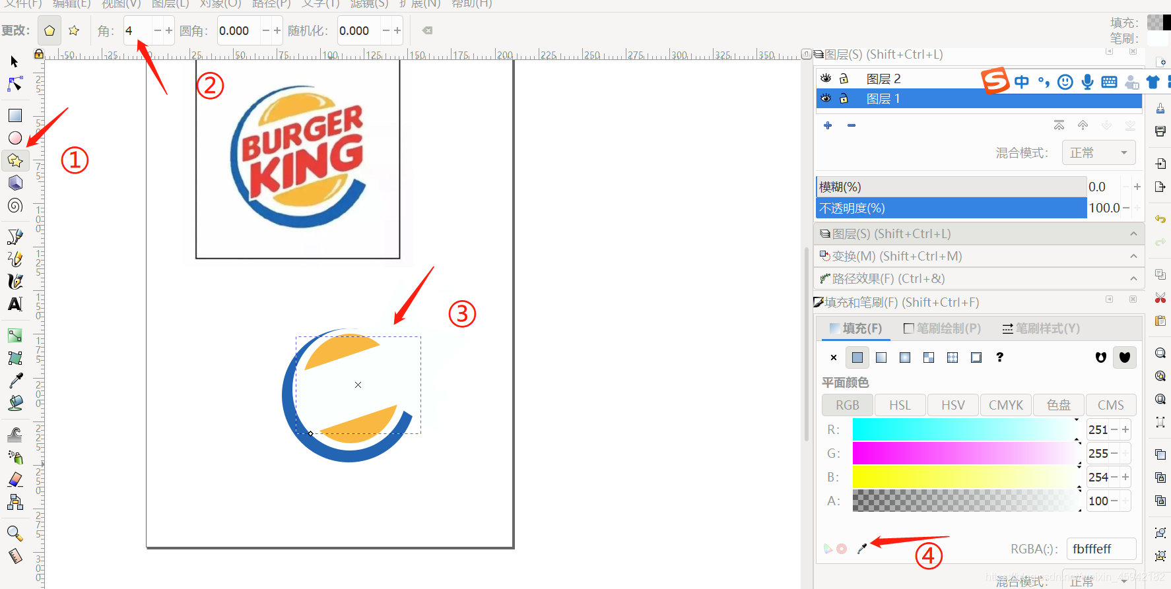Select the spray tool
Screen dimensions: 1171x589
click(x=15, y=457)
